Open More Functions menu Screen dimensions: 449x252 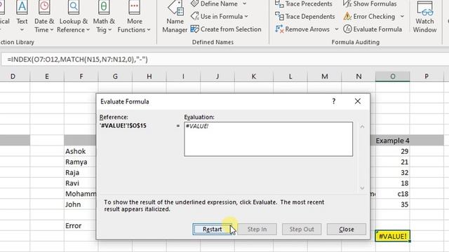tap(134, 16)
